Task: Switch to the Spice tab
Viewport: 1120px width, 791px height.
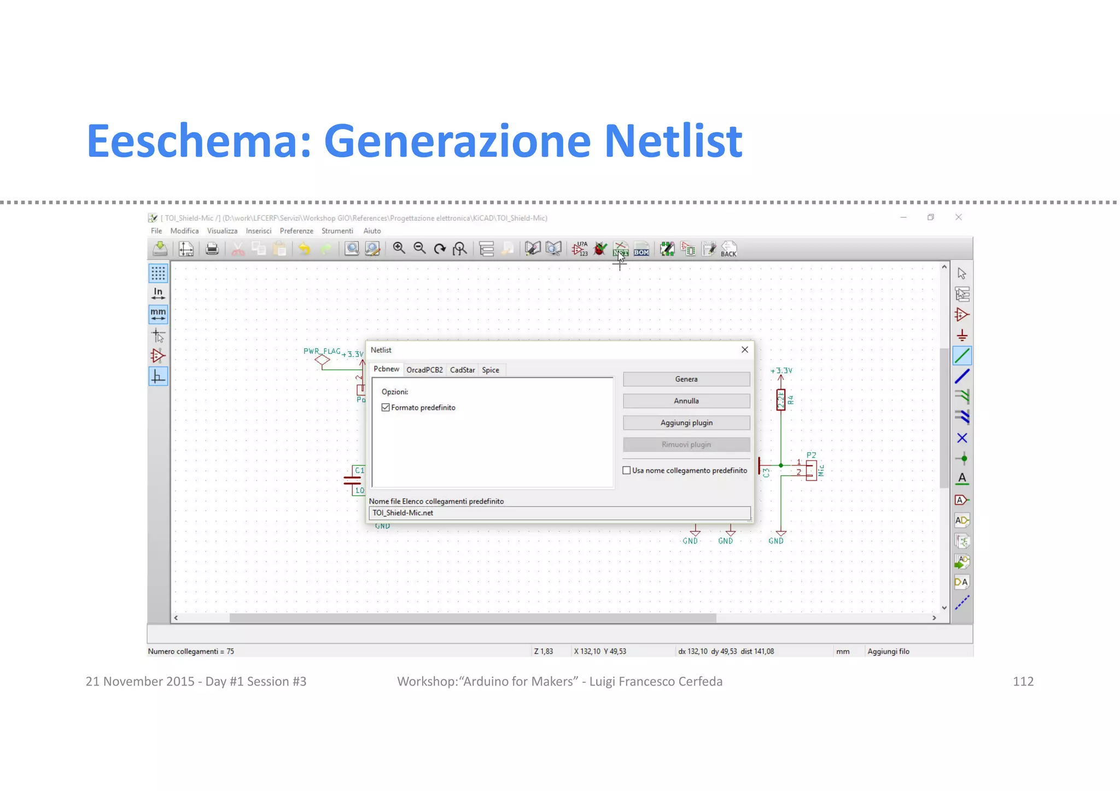Action: pyautogui.click(x=491, y=370)
